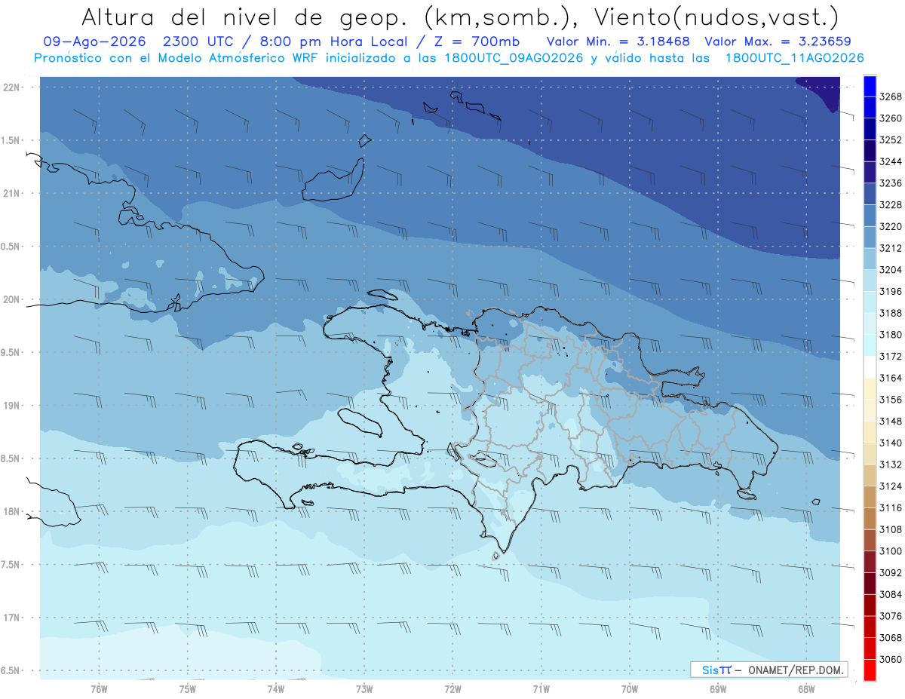Select the legend swatch between 3228 and 3236
Image resolution: width=905 pixels, height=699 pixels.
[x=870, y=194]
